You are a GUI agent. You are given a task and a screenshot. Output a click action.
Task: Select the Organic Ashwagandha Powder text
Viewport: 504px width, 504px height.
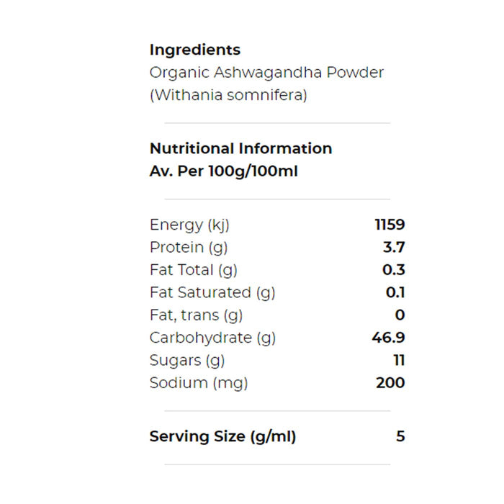[x=266, y=73]
